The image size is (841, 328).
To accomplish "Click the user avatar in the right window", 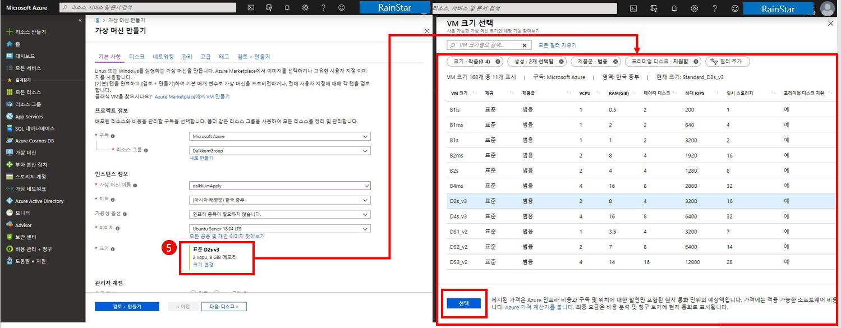I will pyautogui.click(x=827, y=8).
